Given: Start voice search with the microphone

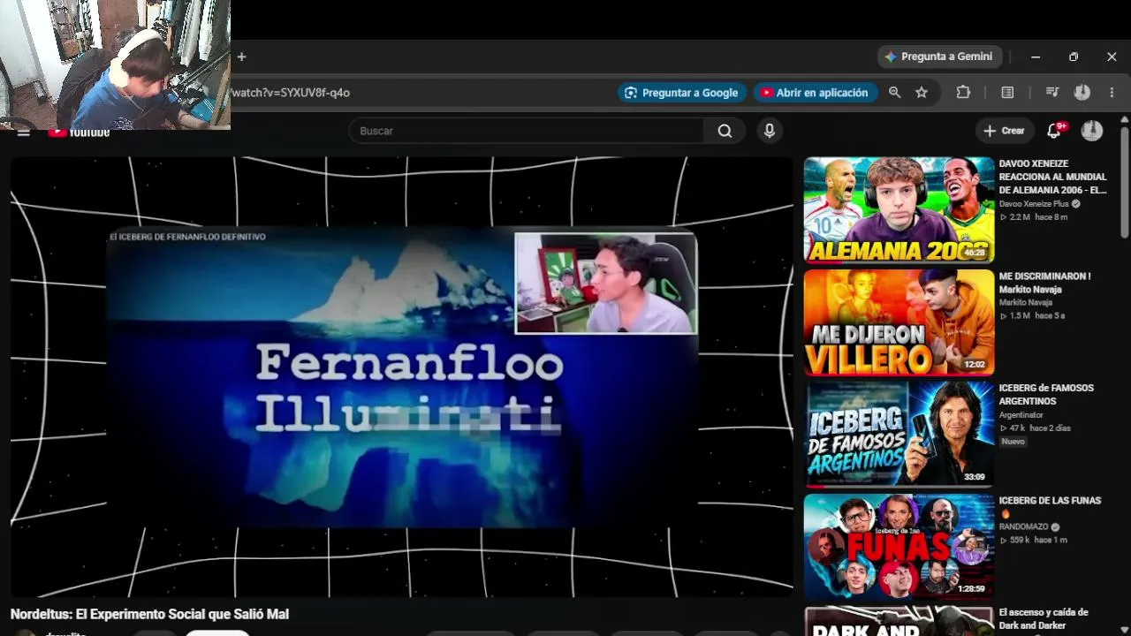Looking at the screenshot, I should [770, 131].
